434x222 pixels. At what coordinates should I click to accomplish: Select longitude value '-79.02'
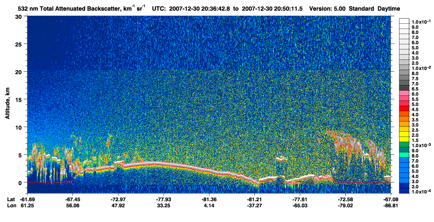[x=345, y=206]
